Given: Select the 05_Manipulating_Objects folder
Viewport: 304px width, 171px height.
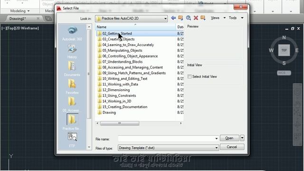Looking at the screenshot, I should point(122,50).
